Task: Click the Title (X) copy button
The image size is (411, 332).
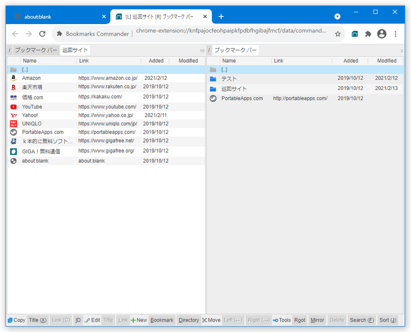Action: point(37,320)
